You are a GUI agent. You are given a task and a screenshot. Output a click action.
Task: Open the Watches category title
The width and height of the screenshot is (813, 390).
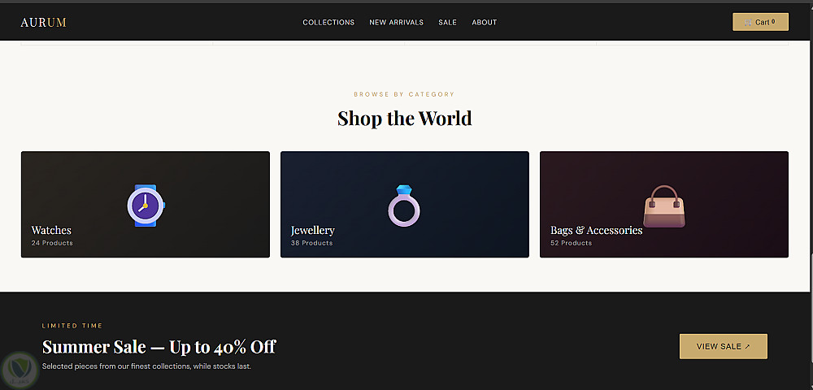[x=51, y=230]
